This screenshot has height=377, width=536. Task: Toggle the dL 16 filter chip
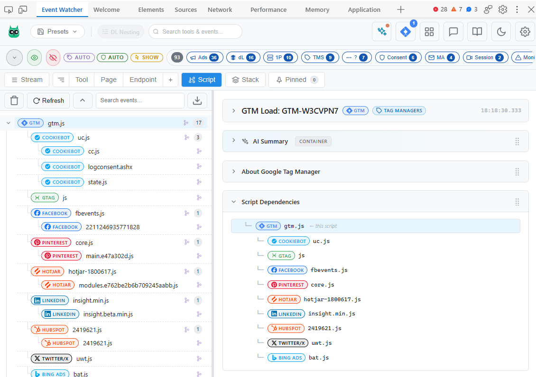pos(243,57)
